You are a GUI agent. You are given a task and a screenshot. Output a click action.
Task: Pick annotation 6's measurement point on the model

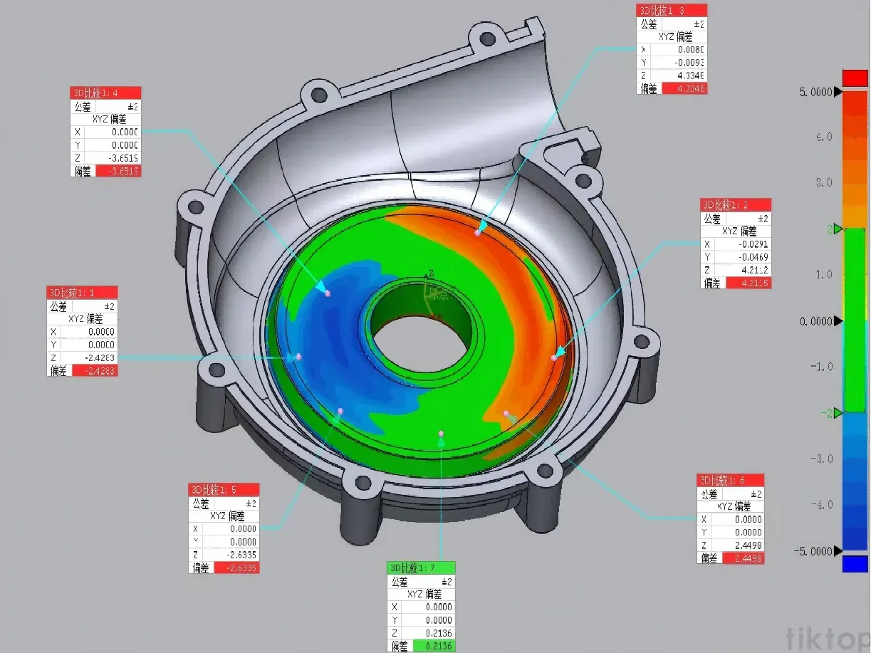click(x=506, y=413)
